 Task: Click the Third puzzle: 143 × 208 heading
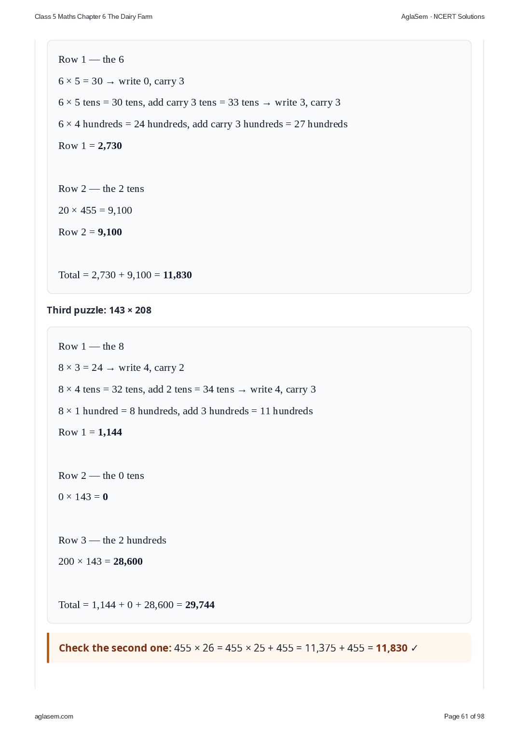coord(99,310)
